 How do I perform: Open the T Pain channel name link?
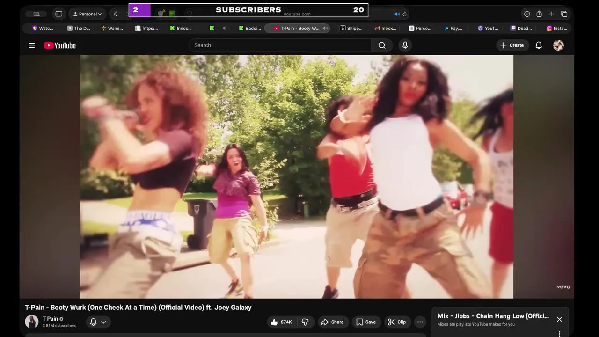(50, 319)
